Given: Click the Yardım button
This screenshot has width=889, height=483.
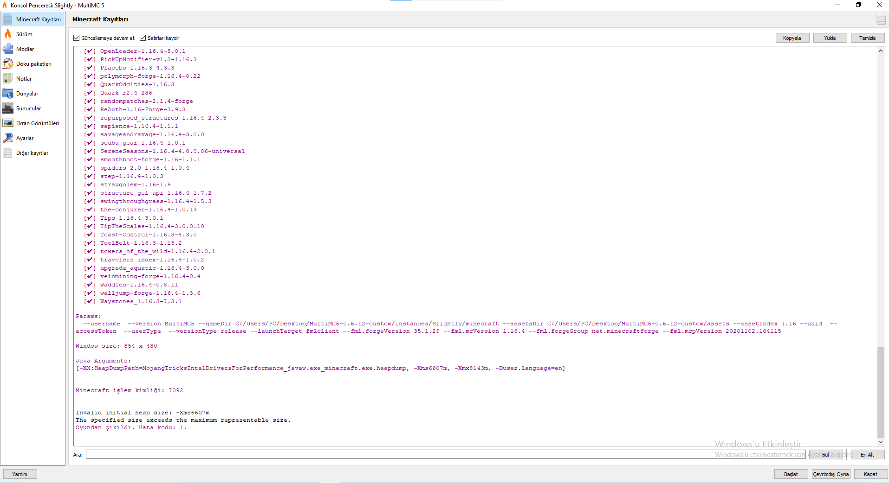Looking at the screenshot, I should 20,474.
